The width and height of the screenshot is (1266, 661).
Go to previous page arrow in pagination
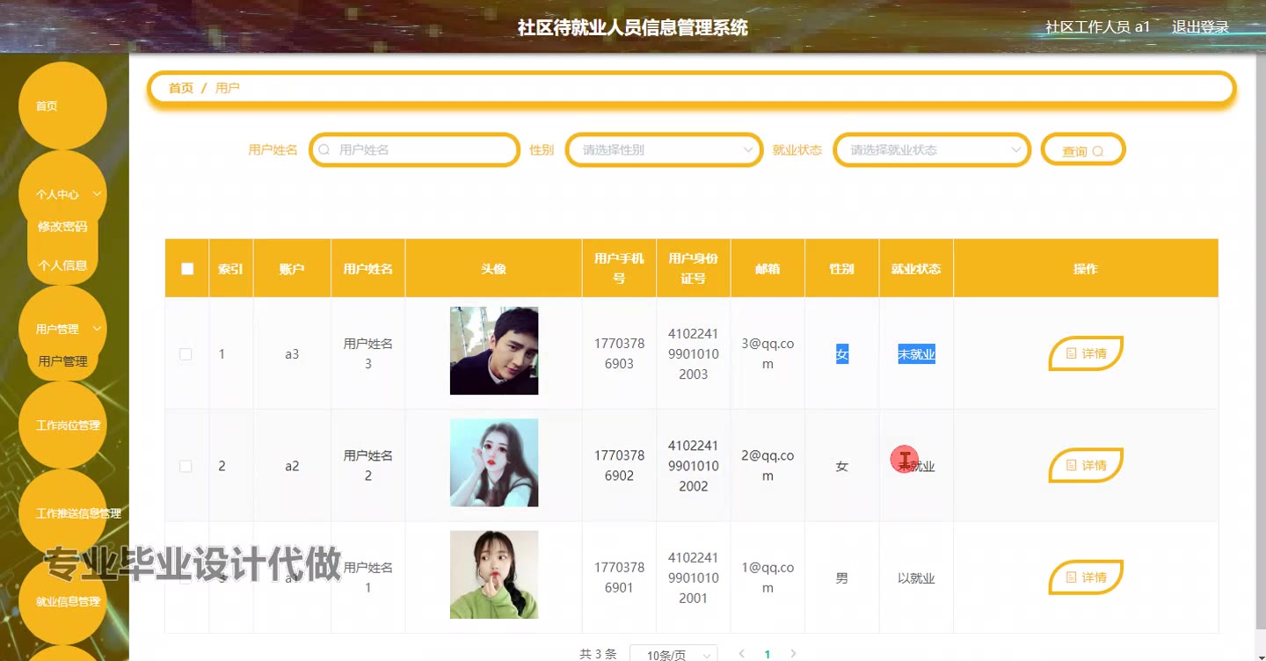pos(741,654)
